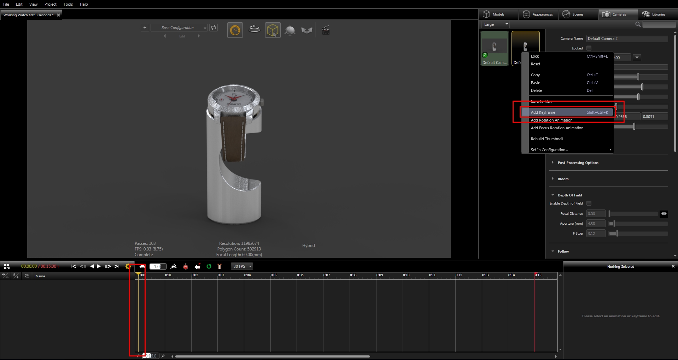Viewport: 678px width, 360px height.
Task: Select the yellow cube object selection tool
Action: [273, 30]
